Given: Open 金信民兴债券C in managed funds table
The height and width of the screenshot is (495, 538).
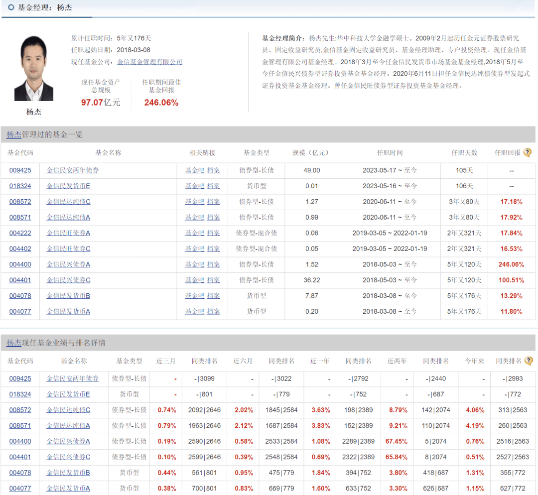Looking at the screenshot, I should tap(69, 280).
